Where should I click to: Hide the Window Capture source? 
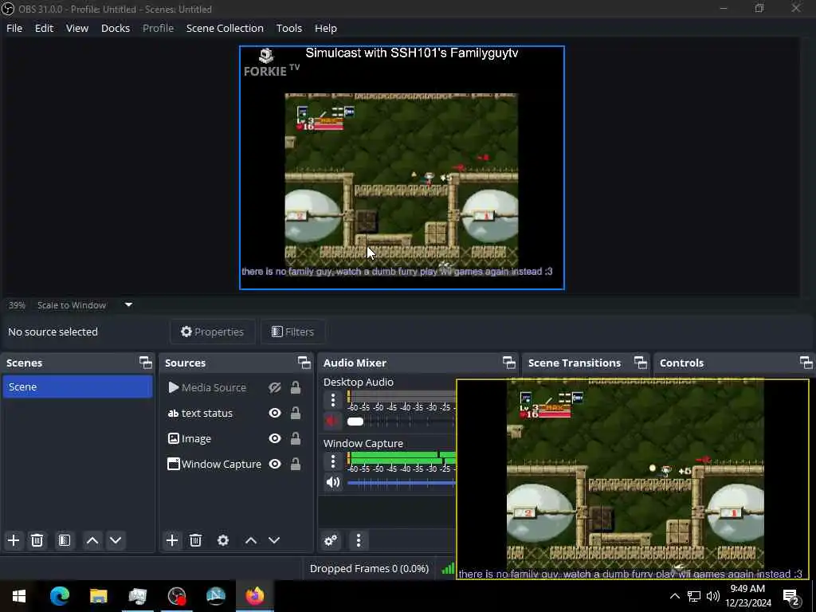pos(275,465)
